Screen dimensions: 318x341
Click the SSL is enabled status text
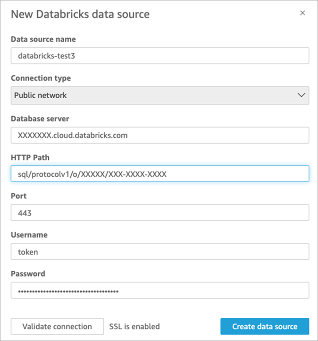[x=134, y=326]
